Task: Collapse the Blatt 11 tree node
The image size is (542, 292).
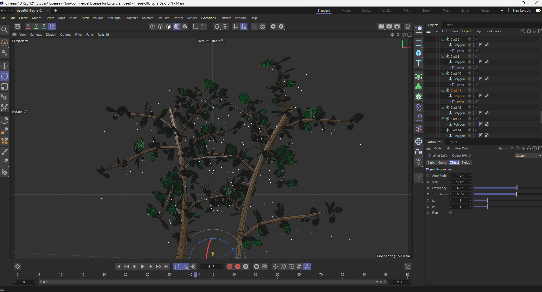Action: coord(443,90)
